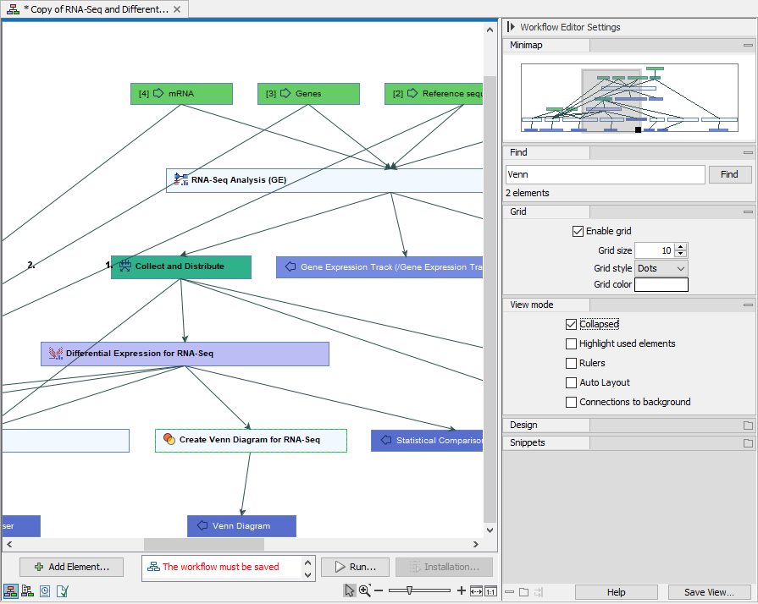Image resolution: width=758 pixels, height=604 pixels.
Task: Click the 1:1 zoom icon
Action: pyautogui.click(x=490, y=591)
